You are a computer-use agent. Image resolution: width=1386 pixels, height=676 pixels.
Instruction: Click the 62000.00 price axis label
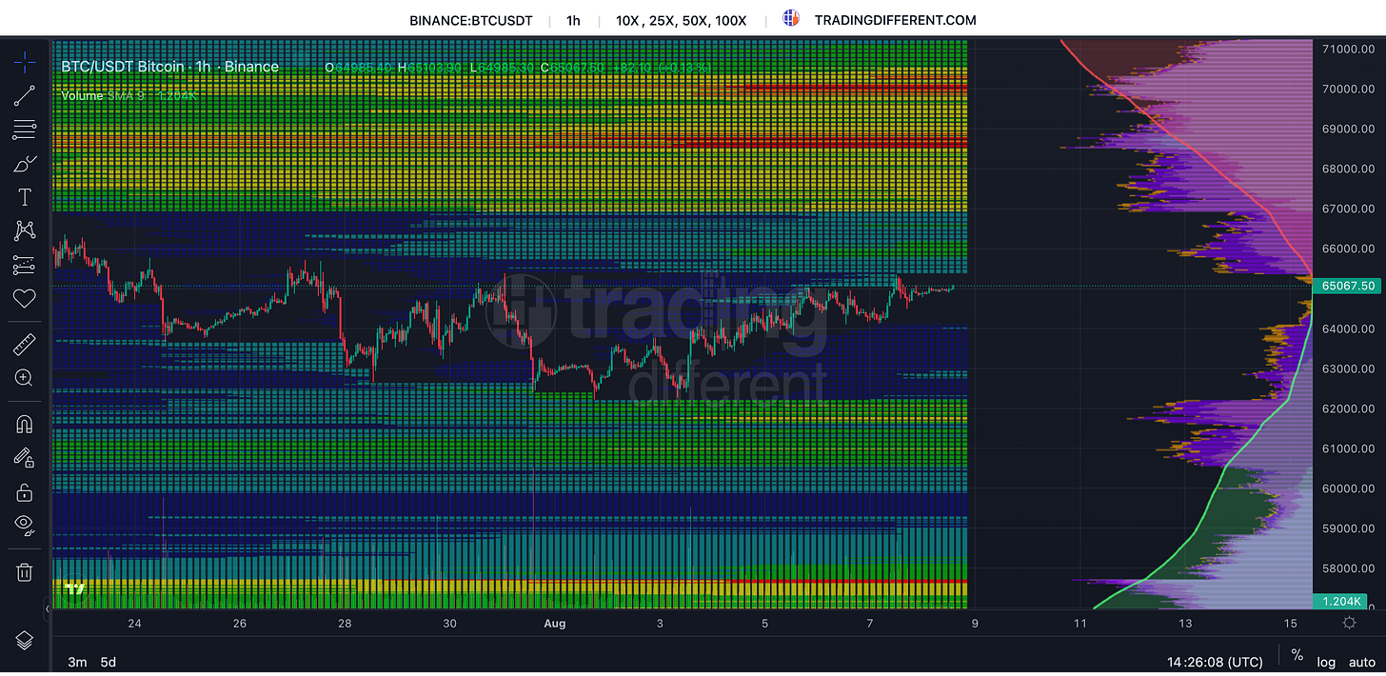(x=1348, y=408)
